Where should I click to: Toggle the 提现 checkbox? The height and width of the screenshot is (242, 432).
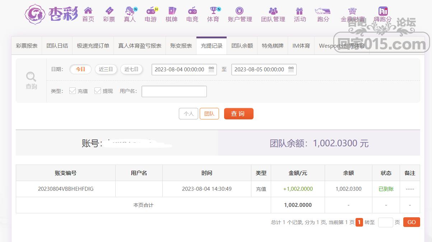(98, 91)
